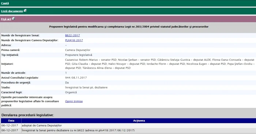
Task: Click the Prima cameră value Camera Deputaților
Action: [x=78, y=50]
